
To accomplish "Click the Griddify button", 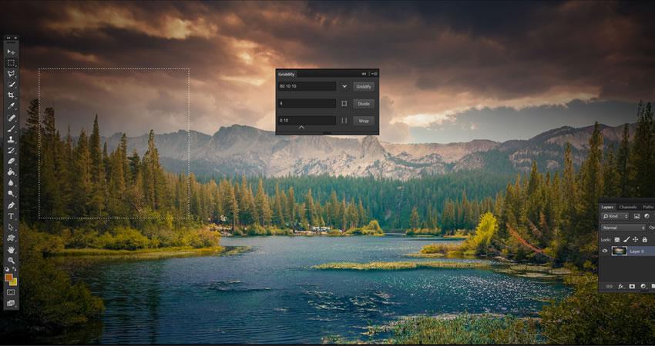I will point(364,87).
